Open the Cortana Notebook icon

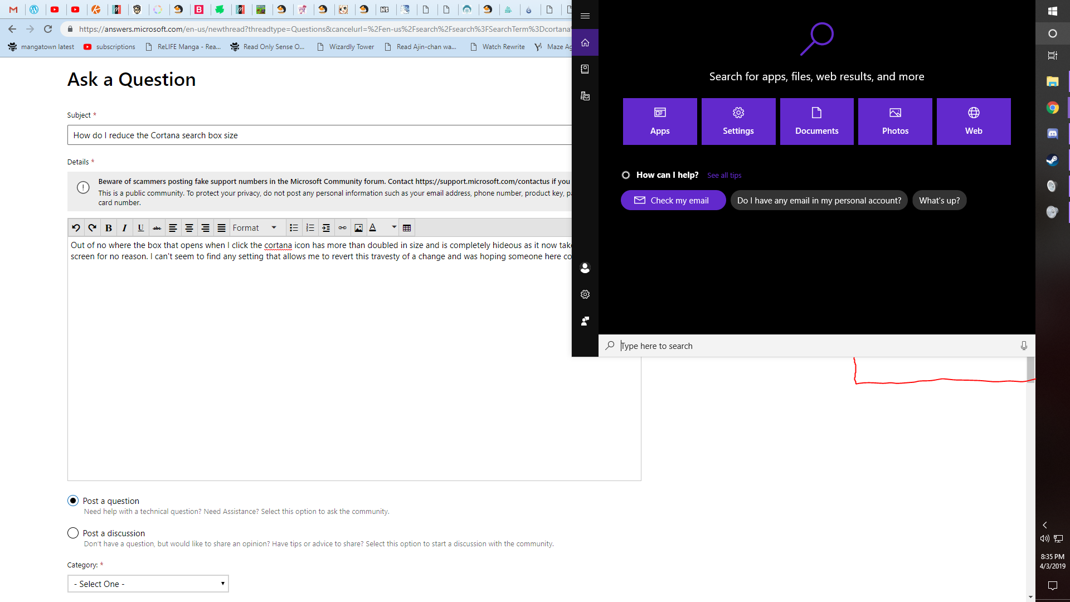click(585, 69)
